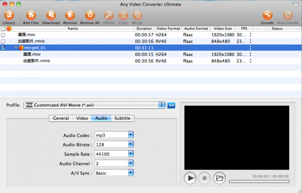Click the 00:00:00 / 00:00:00 time readout
Image resolution: width=302 pixels, height=193 pixels.
270,177
